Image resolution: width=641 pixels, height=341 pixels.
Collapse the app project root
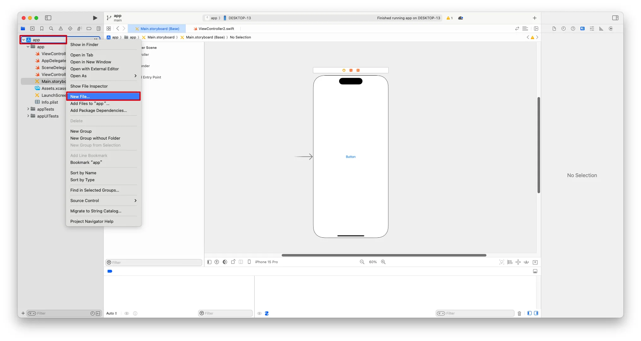point(24,40)
